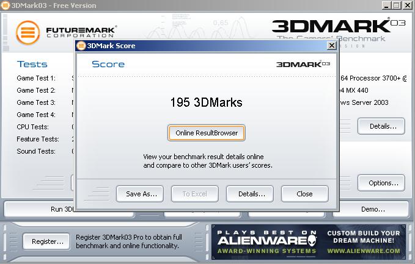Open the Online ResultBrowser

pos(206,133)
